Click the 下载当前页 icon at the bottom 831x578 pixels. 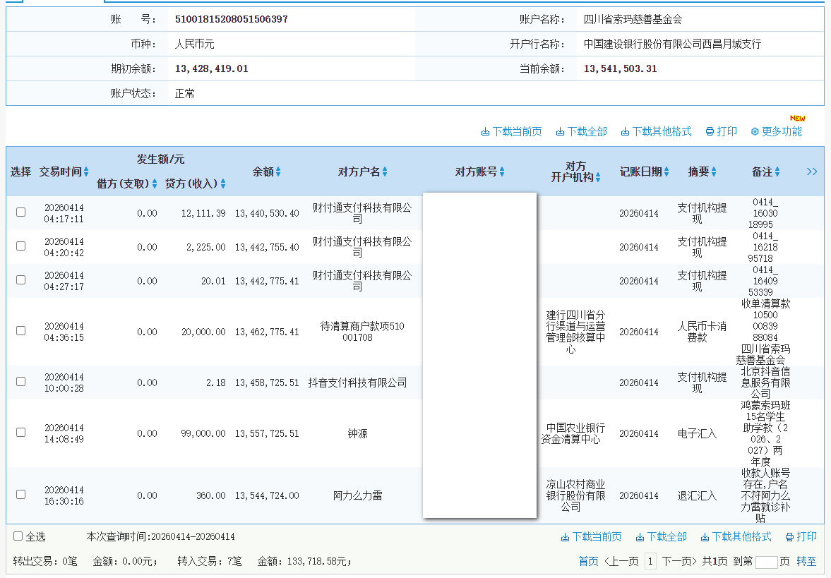[565, 536]
